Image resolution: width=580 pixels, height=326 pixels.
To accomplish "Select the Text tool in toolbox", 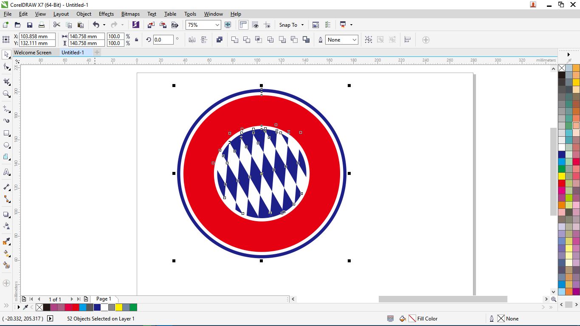I will coord(6,172).
